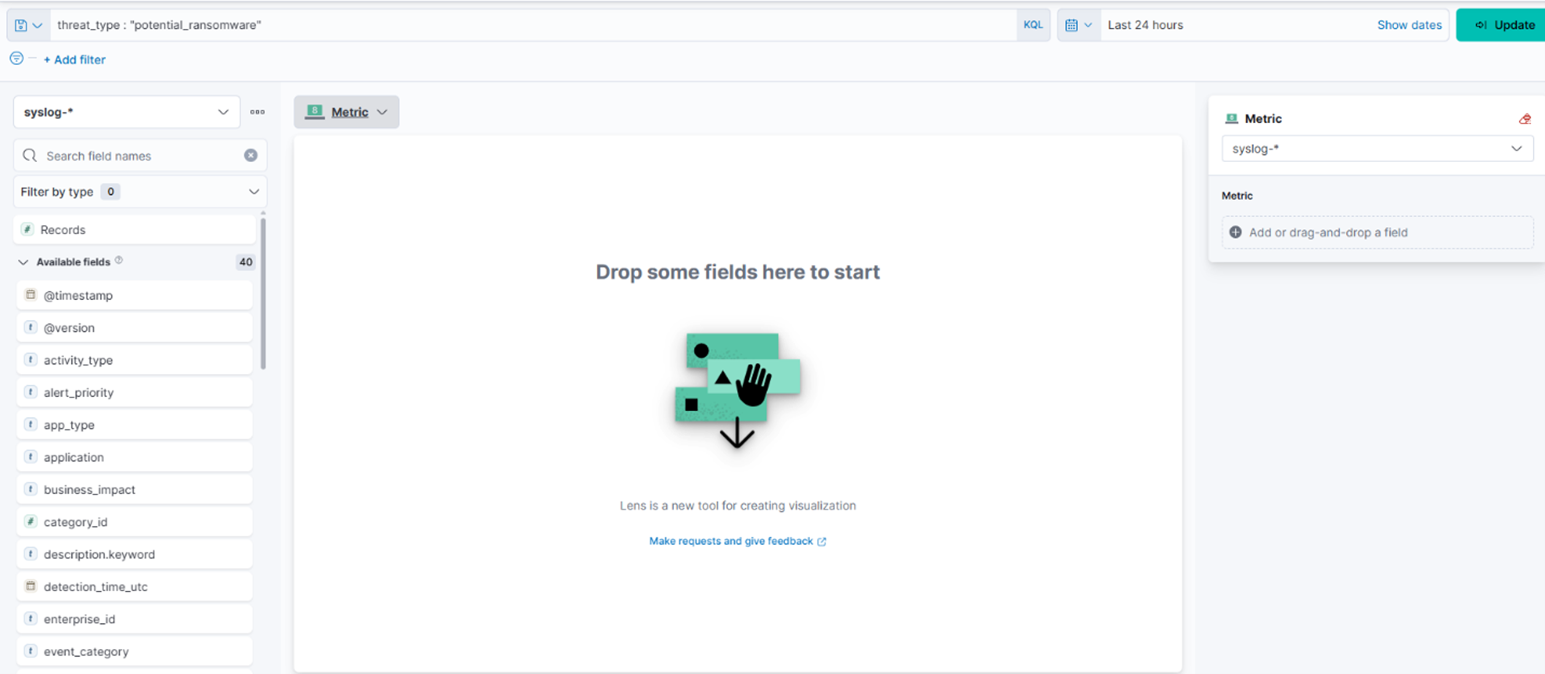Click the type icon beside enterprise_id
Image resolution: width=1545 pixels, height=674 pixels.
pos(30,618)
